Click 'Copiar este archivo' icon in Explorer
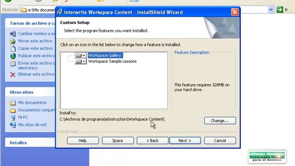This screenshot has width=295, height=166. (13, 48)
